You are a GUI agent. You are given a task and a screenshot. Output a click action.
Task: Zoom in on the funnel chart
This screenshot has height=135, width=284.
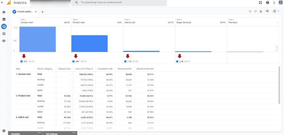[277, 47]
